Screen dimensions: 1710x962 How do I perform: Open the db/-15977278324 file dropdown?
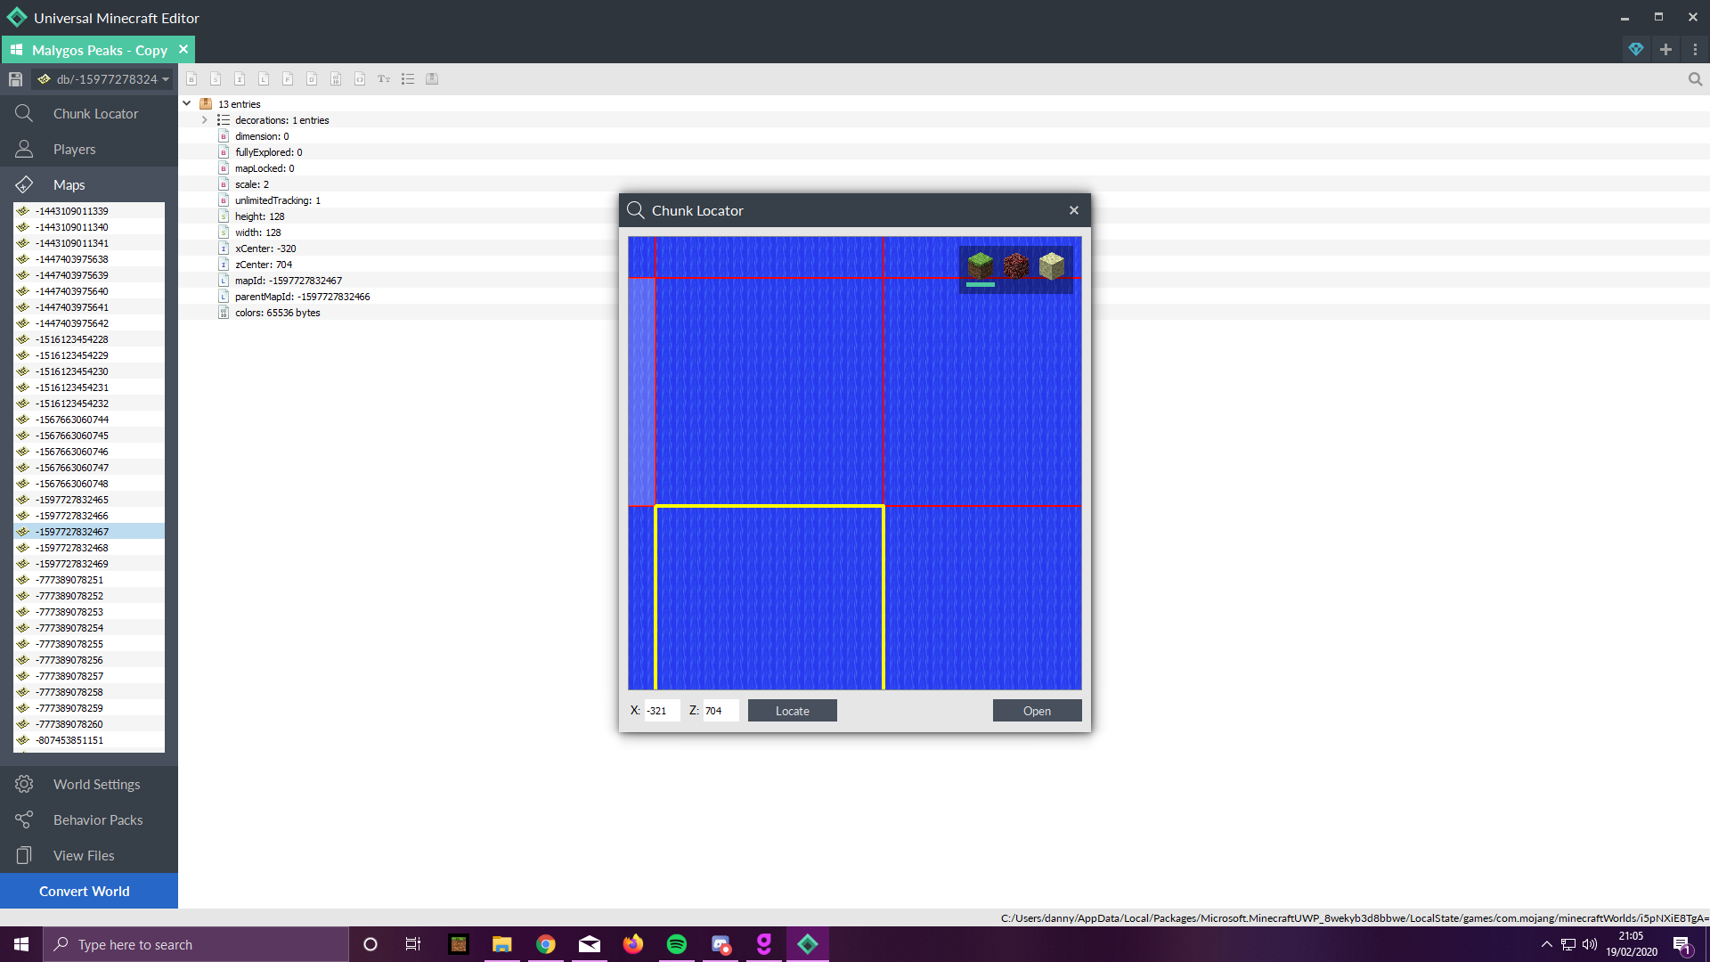point(103,79)
